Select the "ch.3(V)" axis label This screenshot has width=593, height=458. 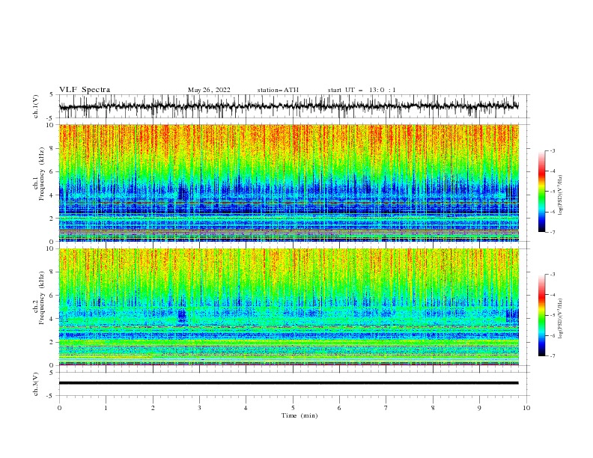coord(36,384)
